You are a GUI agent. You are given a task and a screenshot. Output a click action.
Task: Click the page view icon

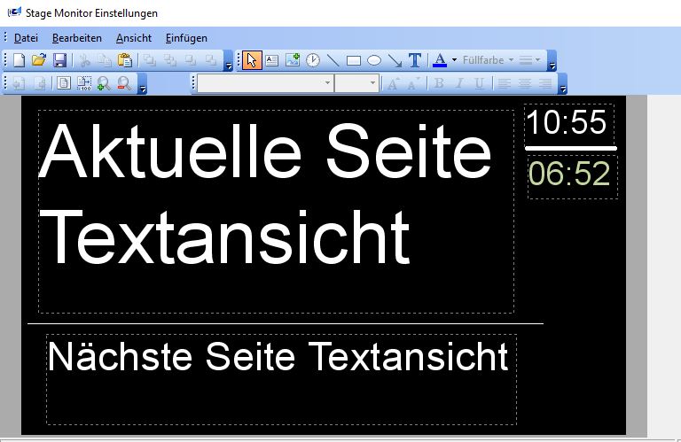pyautogui.click(x=64, y=83)
